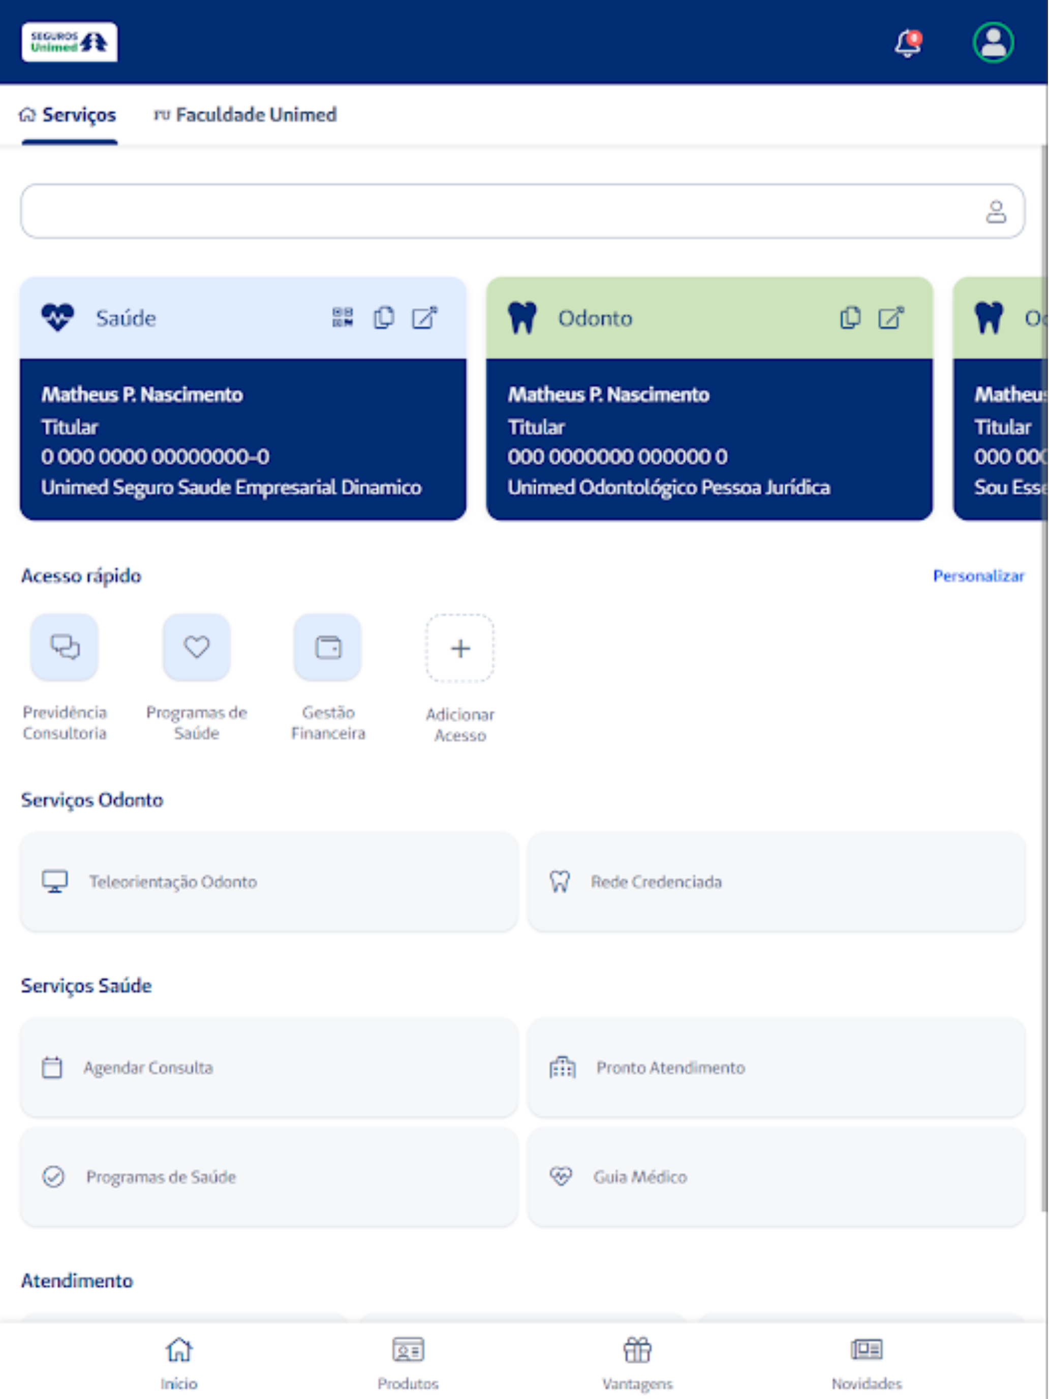Click the Serviços Saúde heading
Viewport: 1049px width, 1399px height.
pyautogui.click(x=86, y=986)
